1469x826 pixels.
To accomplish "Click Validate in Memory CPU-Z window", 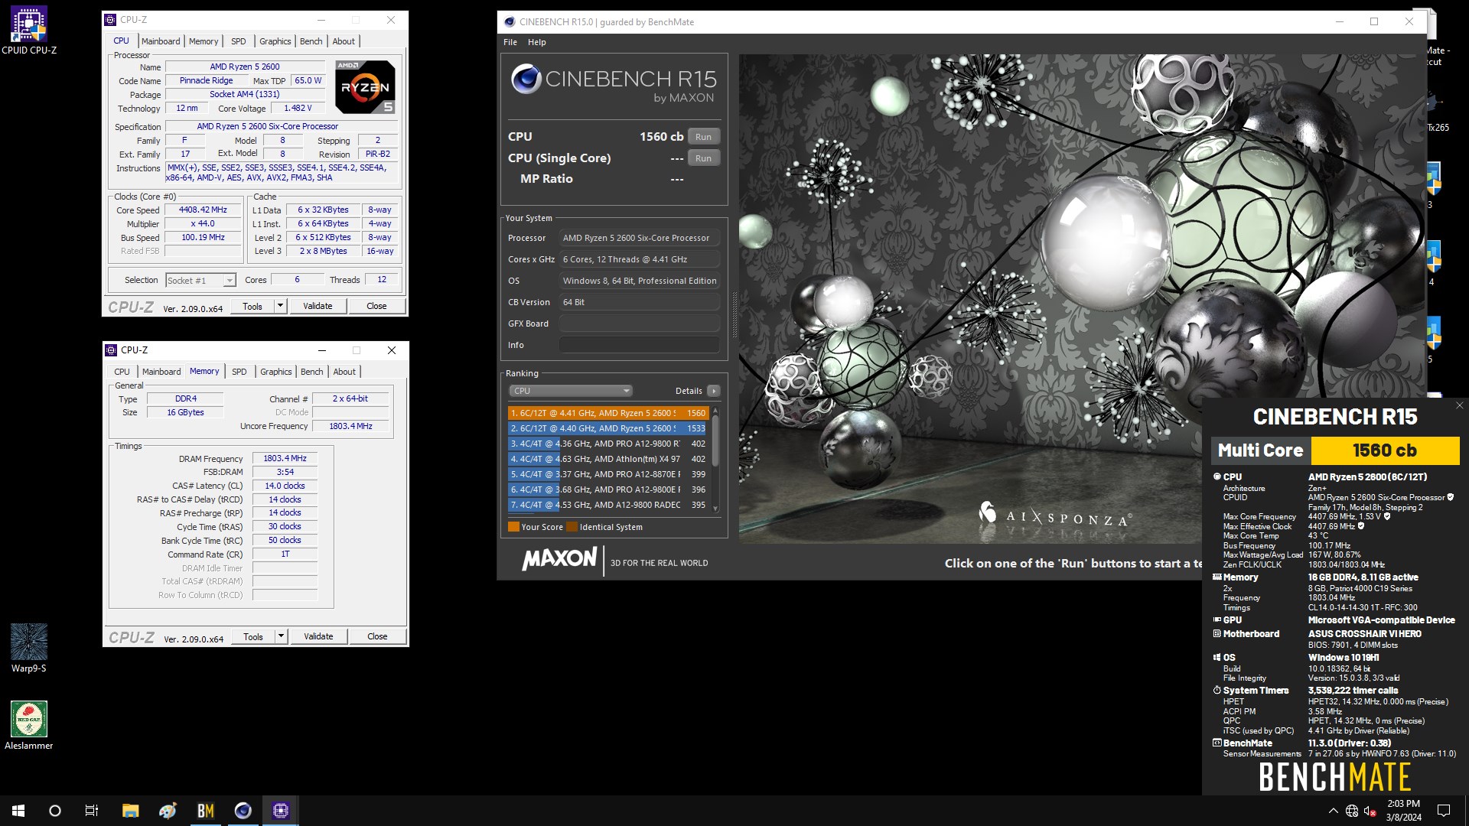I will (x=318, y=636).
